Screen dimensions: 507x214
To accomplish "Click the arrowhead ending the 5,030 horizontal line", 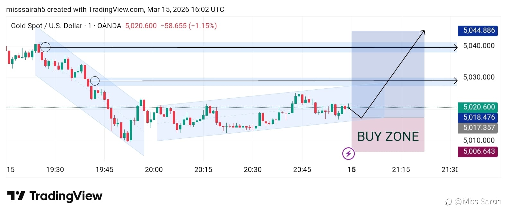I will pyautogui.click(x=455, y=80).
